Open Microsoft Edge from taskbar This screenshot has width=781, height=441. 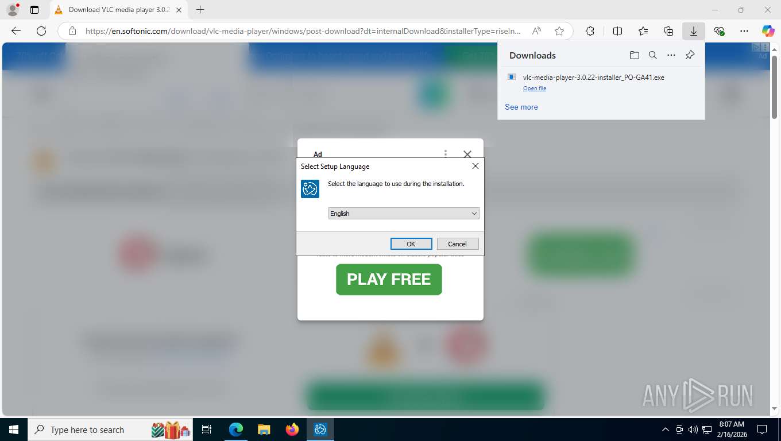click(236, 430)
